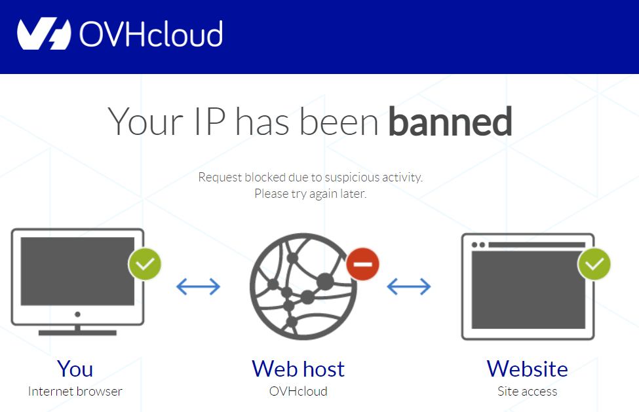Click the green checkmark badge on the website icon
This screenshot has height=412, width=639.
click(x=594, y=264)
